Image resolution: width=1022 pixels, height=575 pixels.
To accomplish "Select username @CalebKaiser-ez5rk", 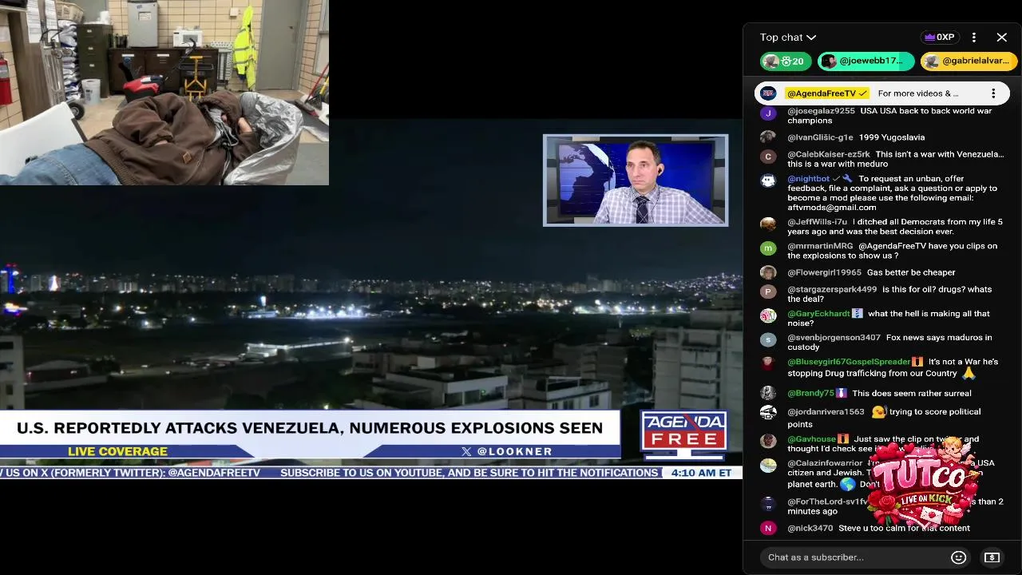I will click(829, 154).
